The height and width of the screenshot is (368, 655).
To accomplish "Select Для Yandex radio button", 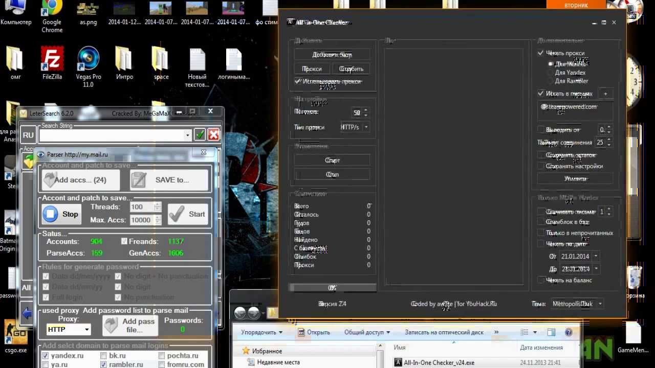I will tap(551, 73).
